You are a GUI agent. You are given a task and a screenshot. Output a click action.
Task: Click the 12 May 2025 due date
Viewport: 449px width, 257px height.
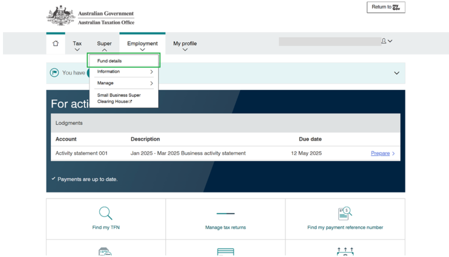coord(306,153)
